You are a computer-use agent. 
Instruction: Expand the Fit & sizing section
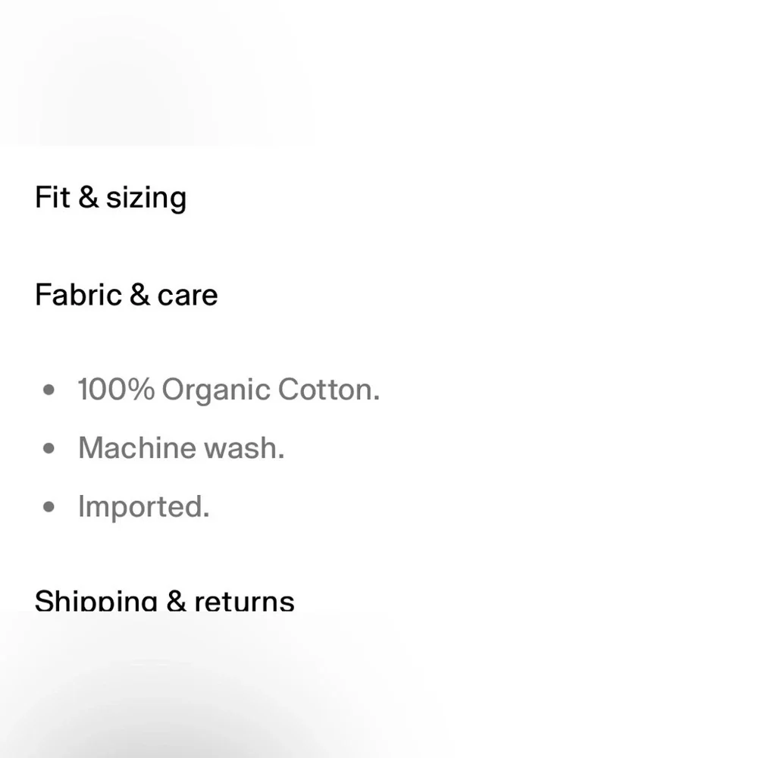pyautogui.click(x=111, y=198)
